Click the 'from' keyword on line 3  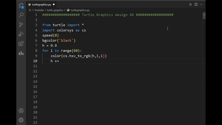(x=46, y=25)
